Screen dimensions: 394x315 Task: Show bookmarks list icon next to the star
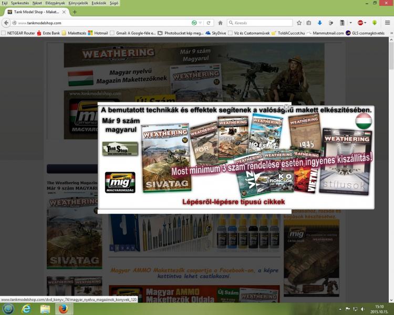309,23
